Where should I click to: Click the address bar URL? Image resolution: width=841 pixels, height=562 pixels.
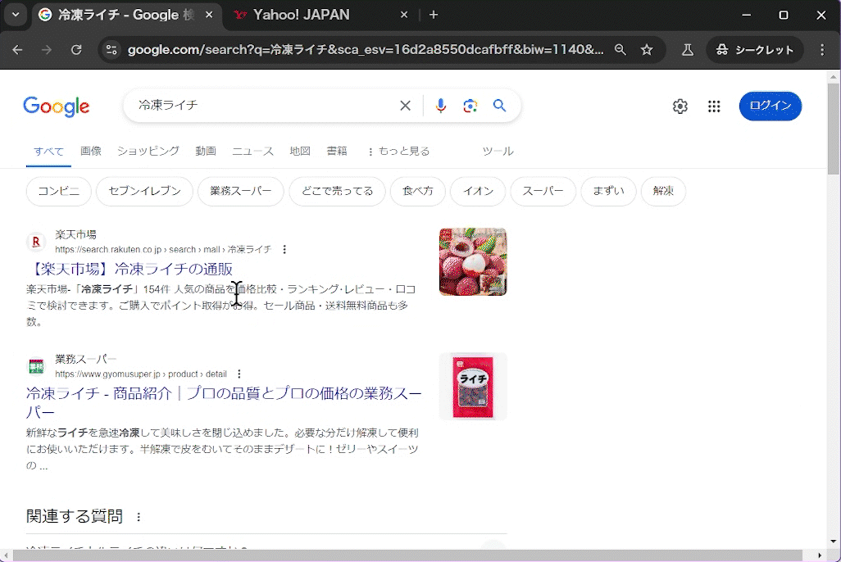[365, 50]
